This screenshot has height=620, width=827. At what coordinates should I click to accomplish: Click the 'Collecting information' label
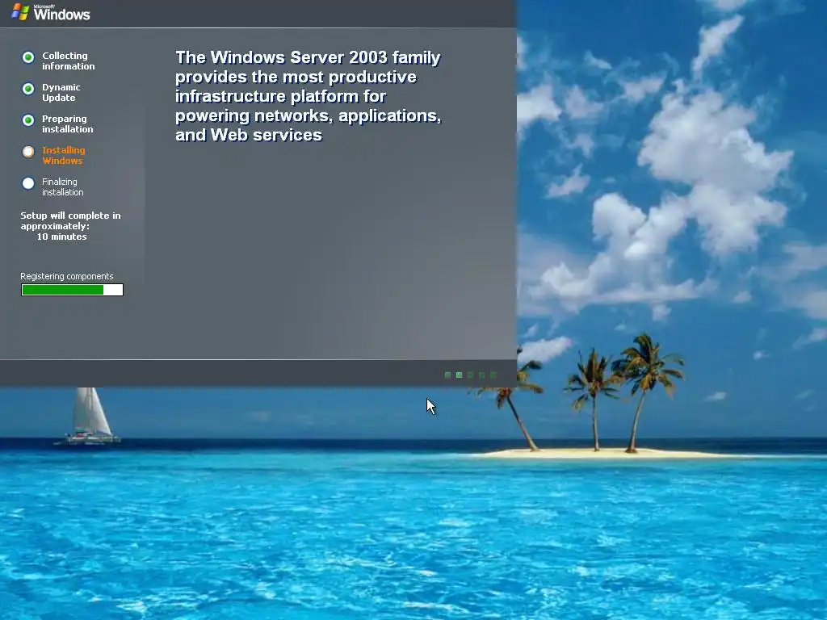tap(69, 61)
